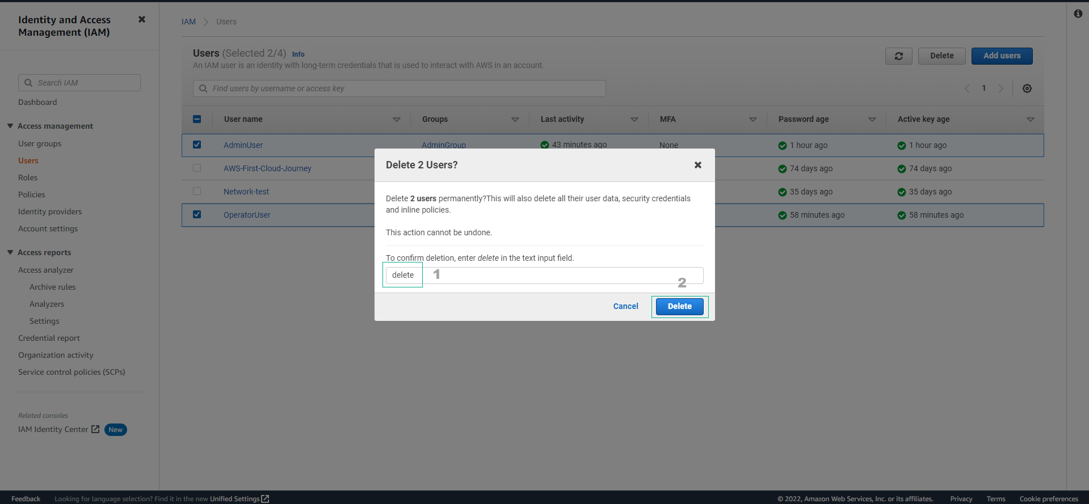Open User groups in sidebar

(x=40, y=143)
